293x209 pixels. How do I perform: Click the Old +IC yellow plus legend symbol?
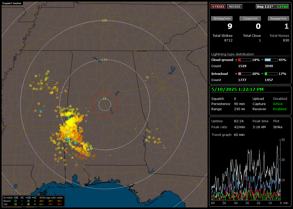click(35, 204)
